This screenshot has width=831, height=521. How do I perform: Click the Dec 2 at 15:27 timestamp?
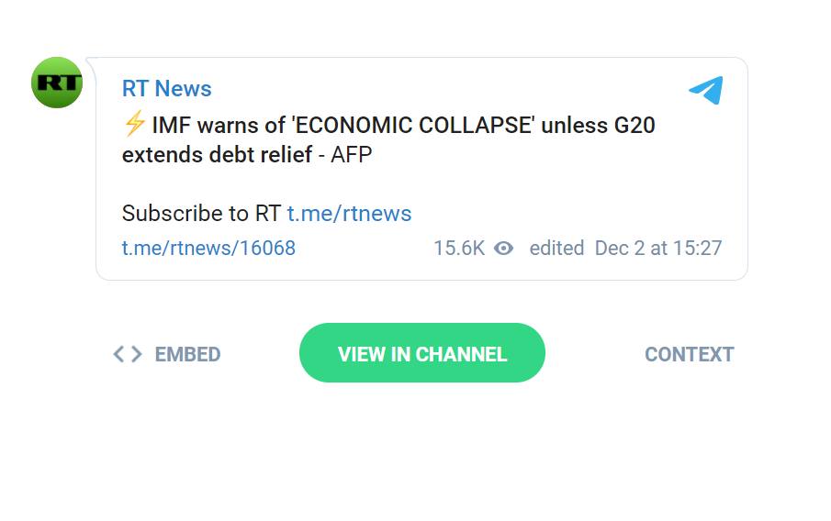[x=658, y=248]
